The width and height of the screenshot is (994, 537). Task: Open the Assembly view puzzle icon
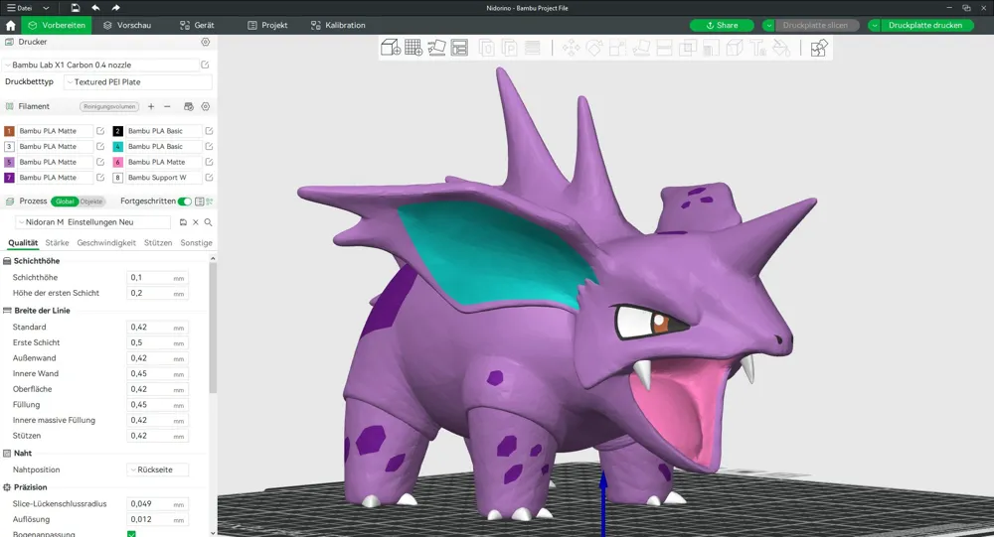coord(819,48)
